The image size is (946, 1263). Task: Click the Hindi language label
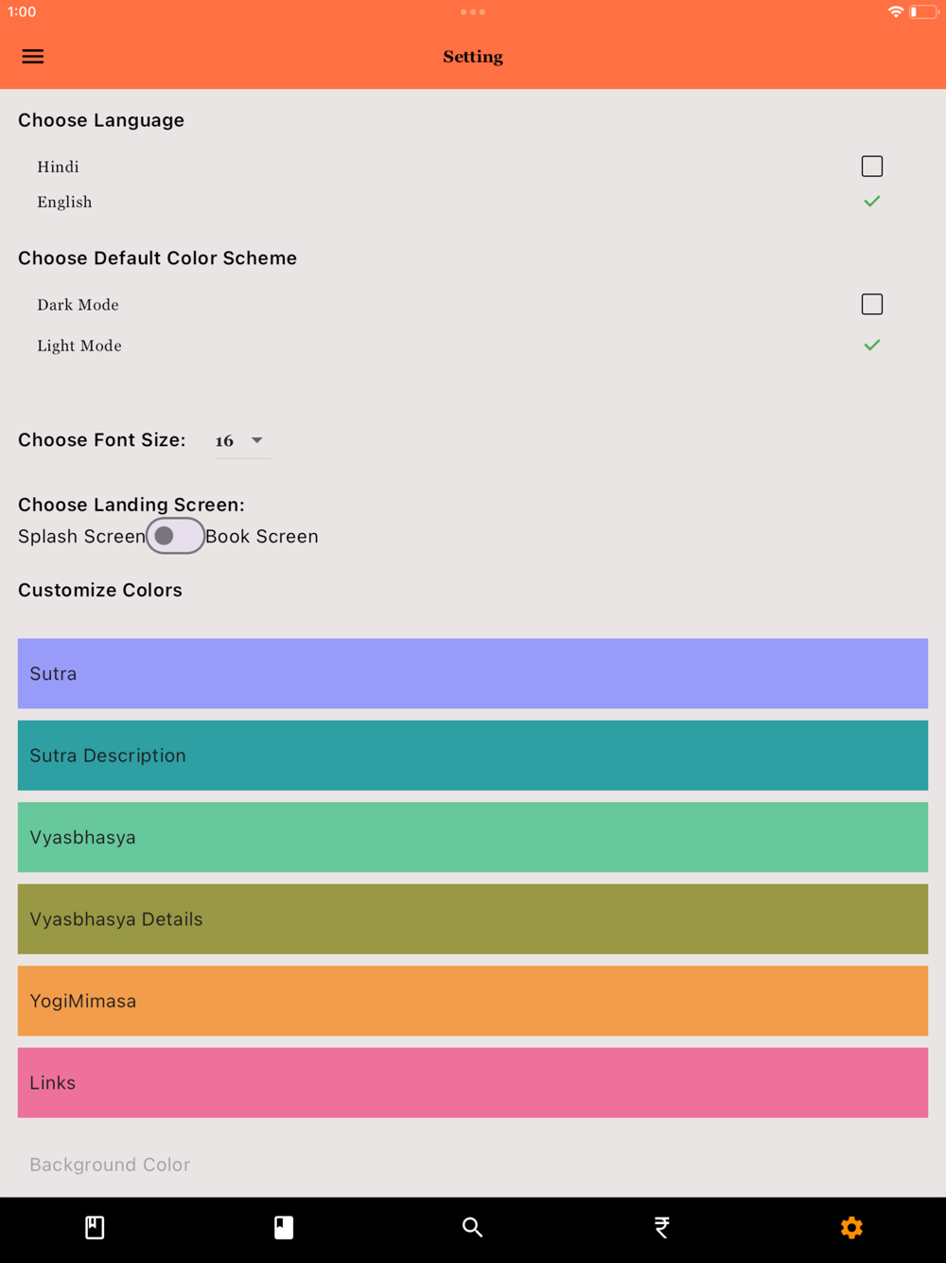(58, 167)
